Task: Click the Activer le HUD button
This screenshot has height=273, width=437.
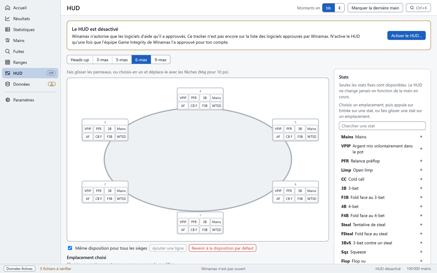Action: click(406, 35)
